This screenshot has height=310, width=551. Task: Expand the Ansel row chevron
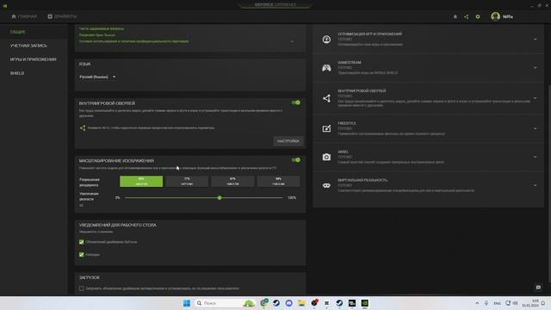536,157
